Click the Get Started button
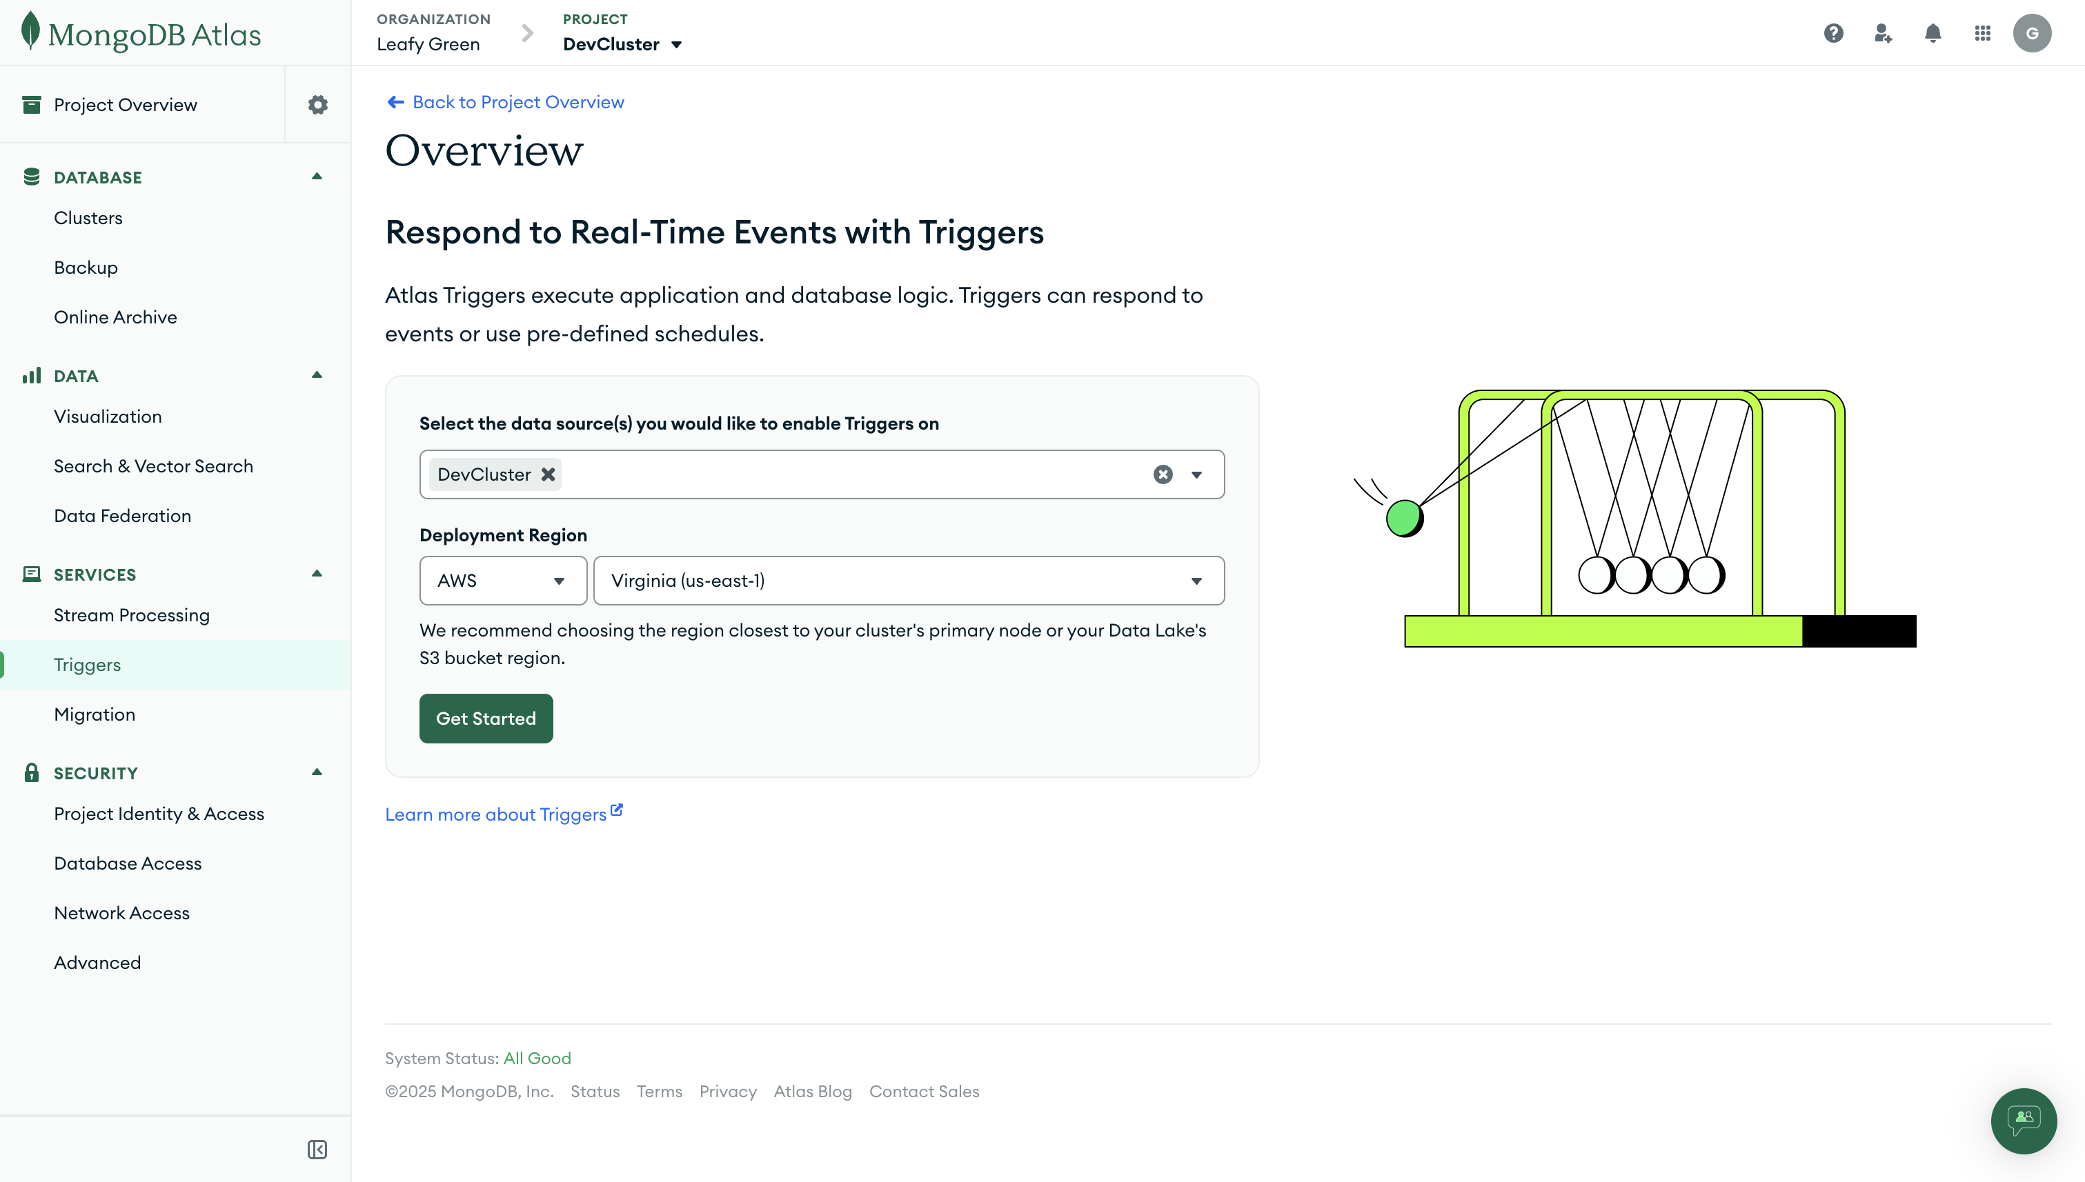 [486, 719]
